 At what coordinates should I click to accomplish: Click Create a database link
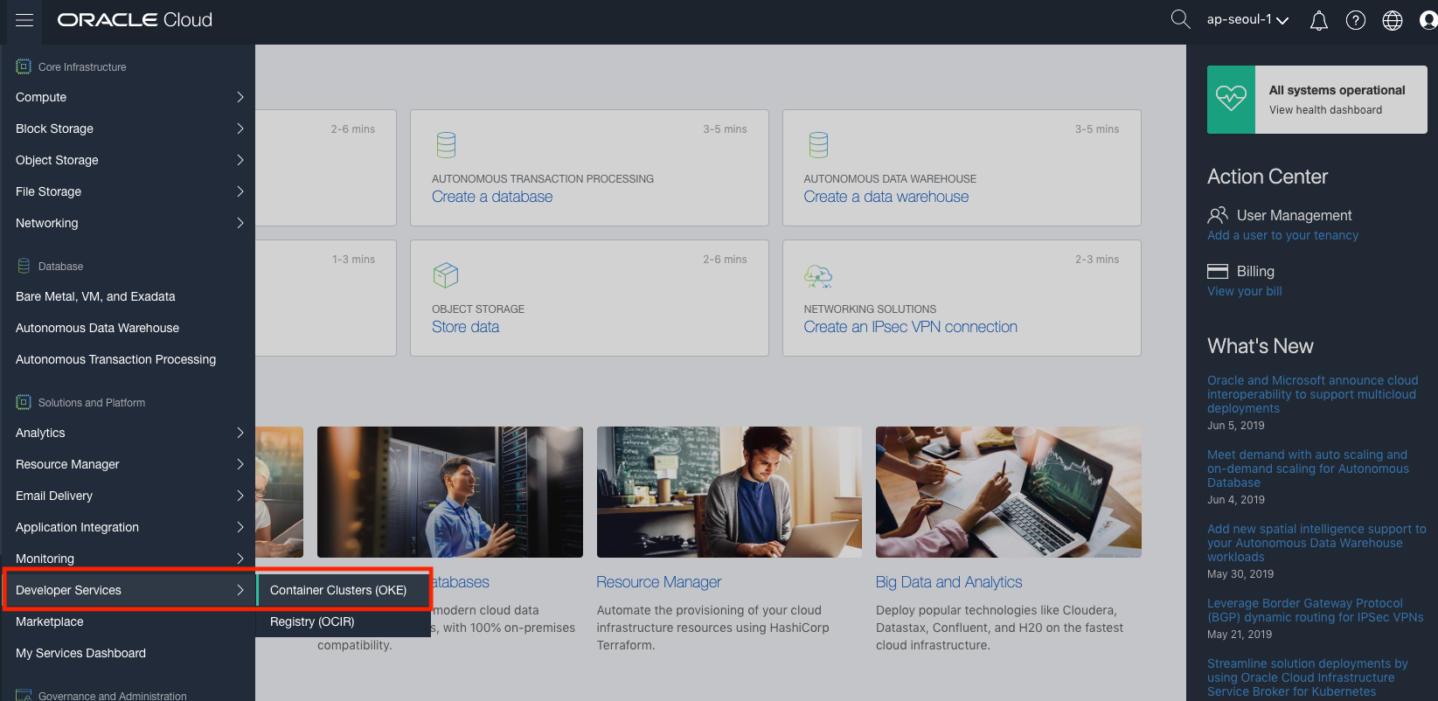(x=492, y=197)
